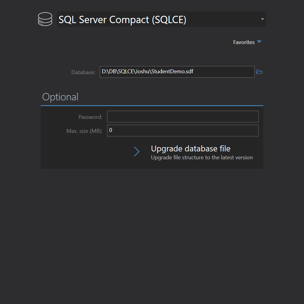The image size is (304, 304).
Task: Open the Favorites menu label
Action: tap(244, 42)
